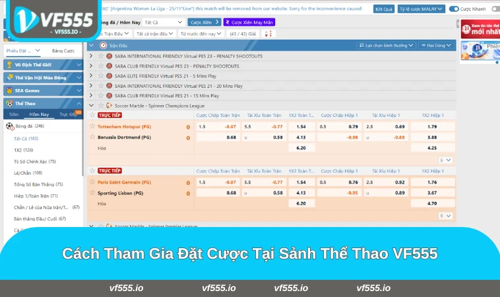
Task: Select Tổng Số Bàn Thắng (75)
Action: click(x=38, y=184)
